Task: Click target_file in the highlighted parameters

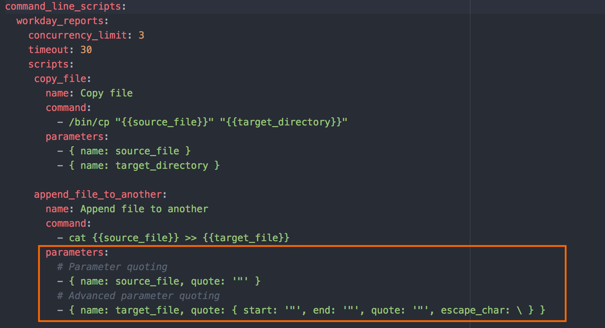Action: click(x=147, y=310)
